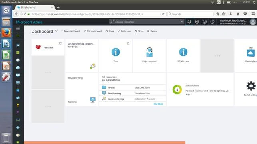Open the Portal settings gear tile

coord(246,89)
